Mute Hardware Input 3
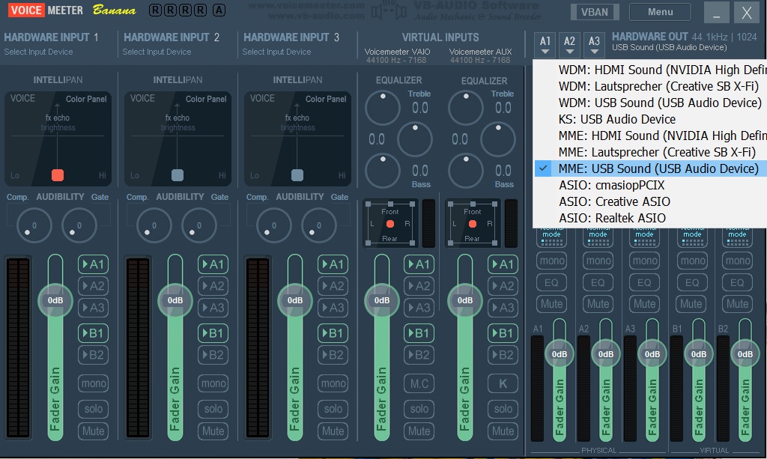This screenshot has width=767, height=459. coord(333,431)
